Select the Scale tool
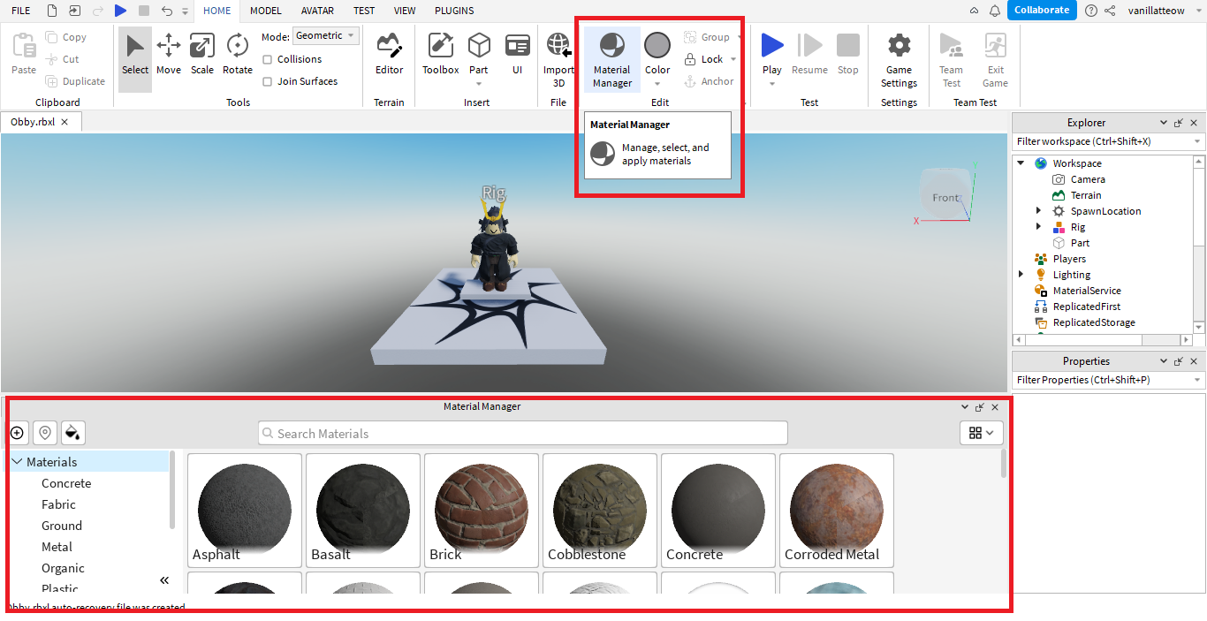Viewport: 1207px width, 621px height. click(202, 56)
